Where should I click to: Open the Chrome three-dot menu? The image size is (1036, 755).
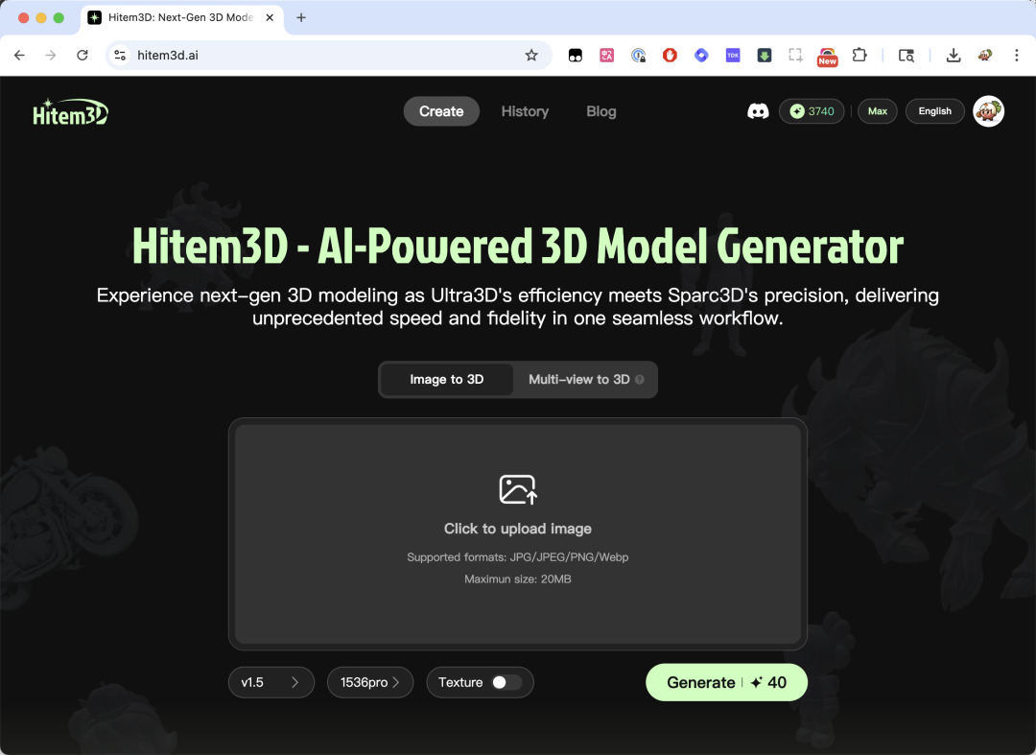pos(1016,56)
